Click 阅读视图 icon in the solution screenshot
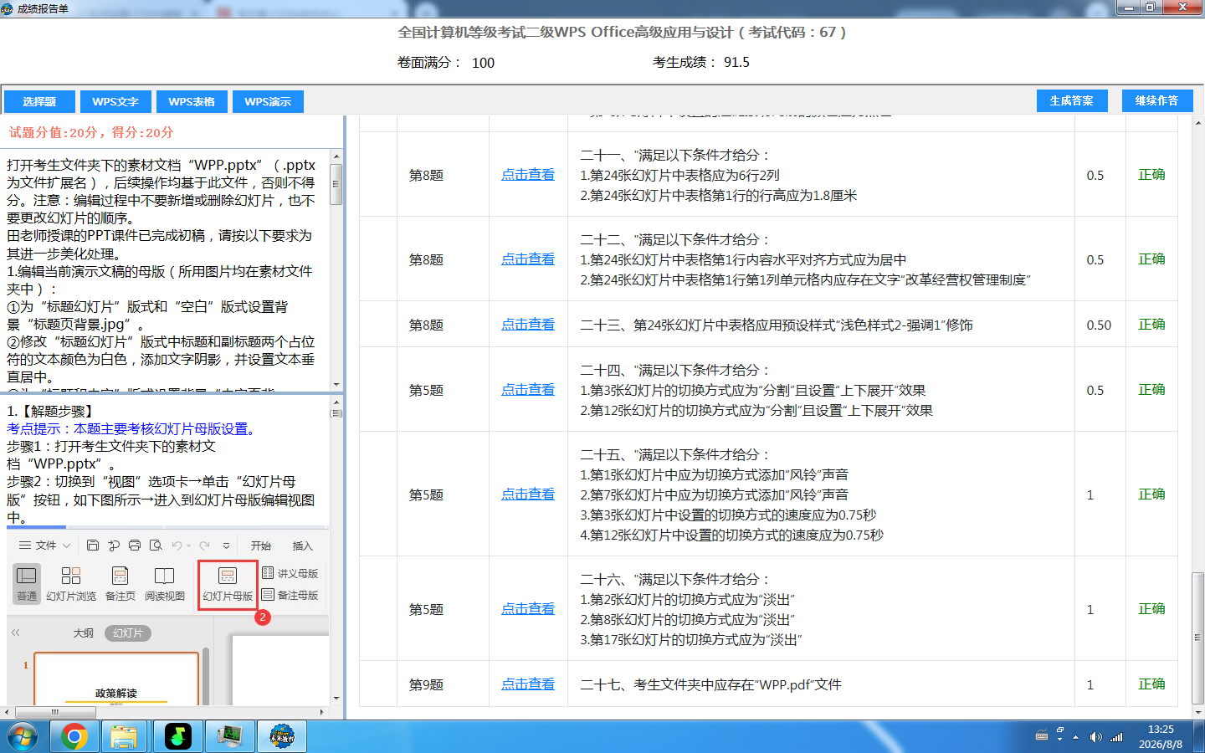 pyautogui.click(x=165, y=584)
